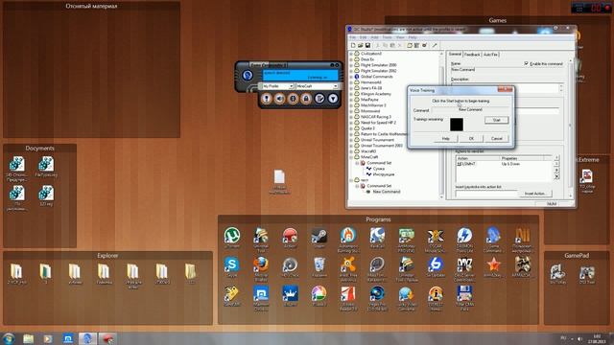614x345 pixels.
Task: Expand the Civilization3 tree node
Action: (x=351, y=54)
